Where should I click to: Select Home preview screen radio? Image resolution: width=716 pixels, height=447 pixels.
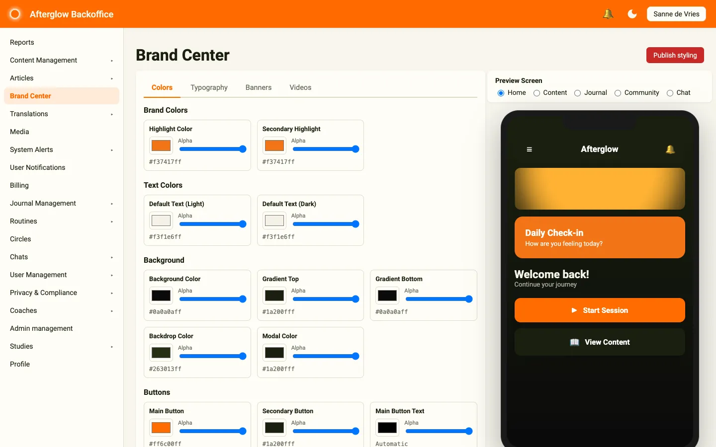(501, 93)
